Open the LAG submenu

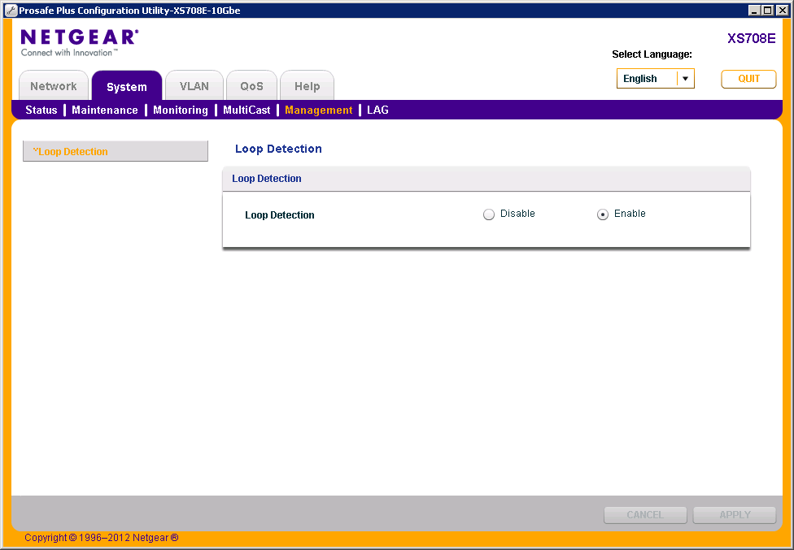pyautogui.click(x=377, y=110)
